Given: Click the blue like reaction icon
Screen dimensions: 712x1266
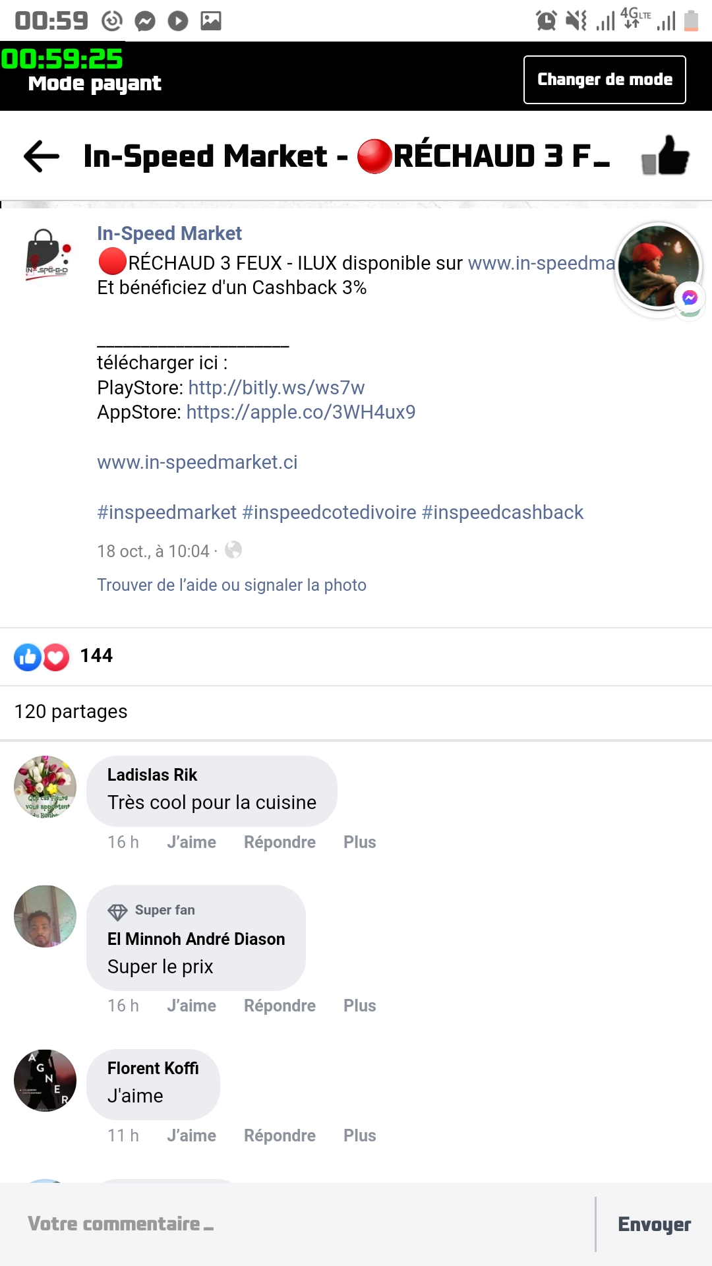Looking at the screenshot, I should coord(28,657).
